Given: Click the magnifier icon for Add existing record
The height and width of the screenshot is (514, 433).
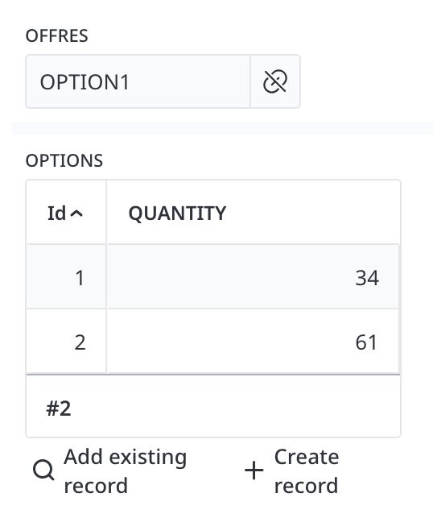Looking at the screenshot, I should (x=43, y=470).
